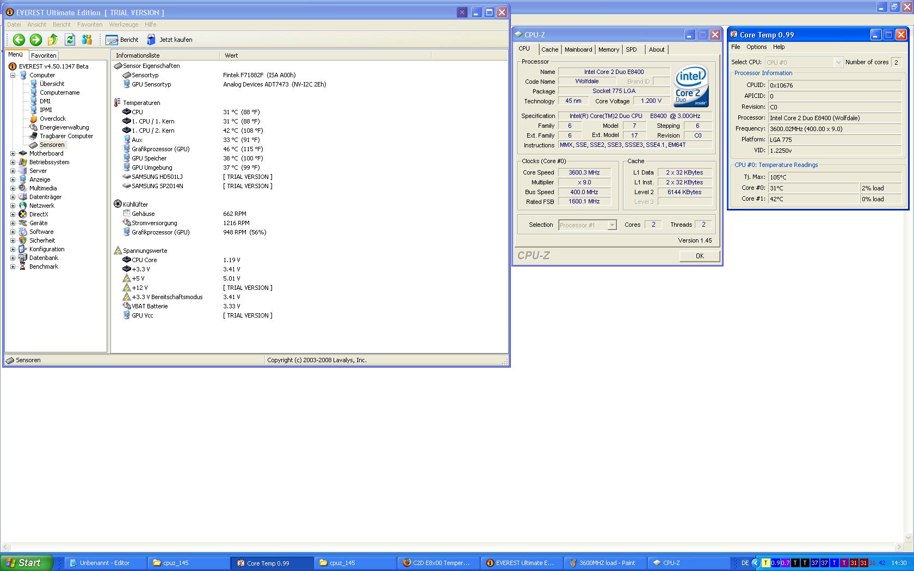Select the Sicherheit tree item
The height and width of the screenshot is (571, 914).
(x=42, y=240)
